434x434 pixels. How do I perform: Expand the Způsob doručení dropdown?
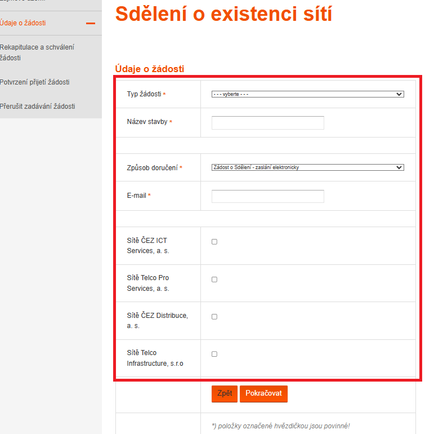307,167
